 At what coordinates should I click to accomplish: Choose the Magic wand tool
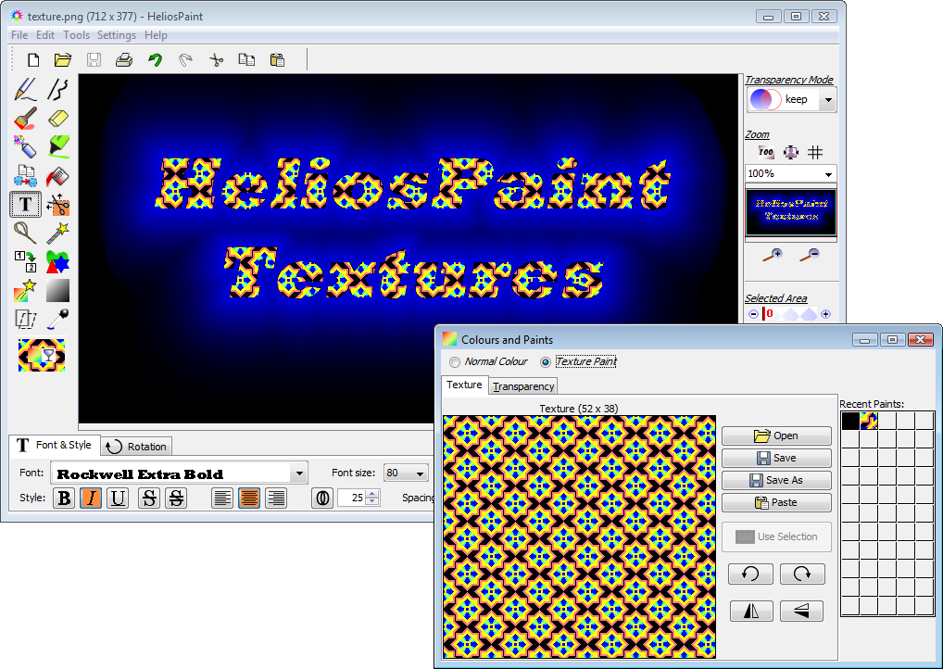[x=56, y=234]
